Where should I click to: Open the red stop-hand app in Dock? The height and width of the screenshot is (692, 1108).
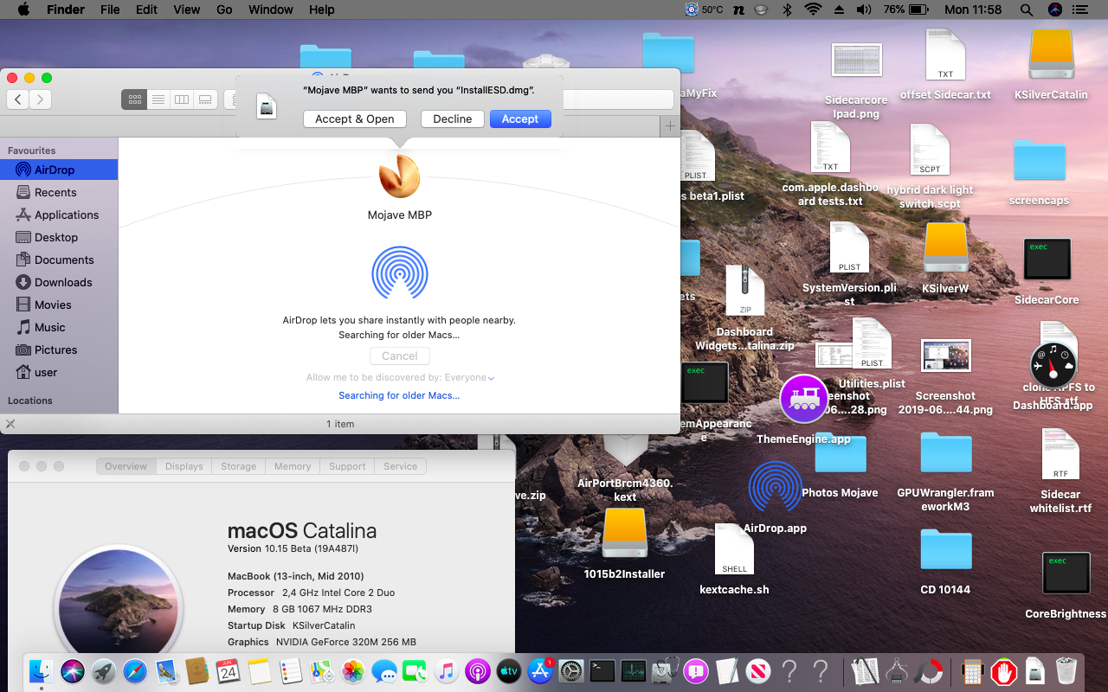click(1004, 671)
